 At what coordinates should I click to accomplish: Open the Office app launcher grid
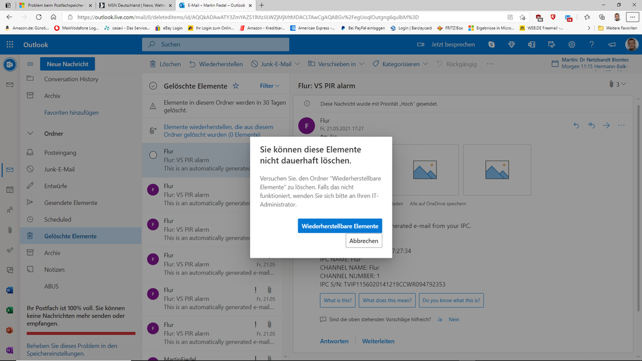[x=10, y=44]
